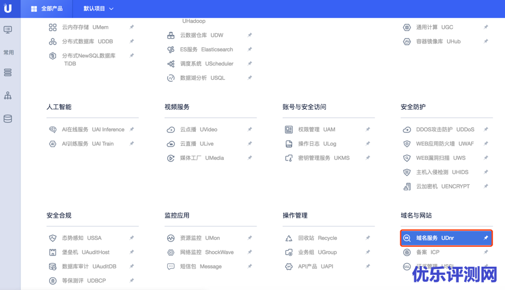The height and width of the screenshot is (290, 505).
Task: Pin the WEB应用防火墙 UWAF item
Action: pos(486,144)
